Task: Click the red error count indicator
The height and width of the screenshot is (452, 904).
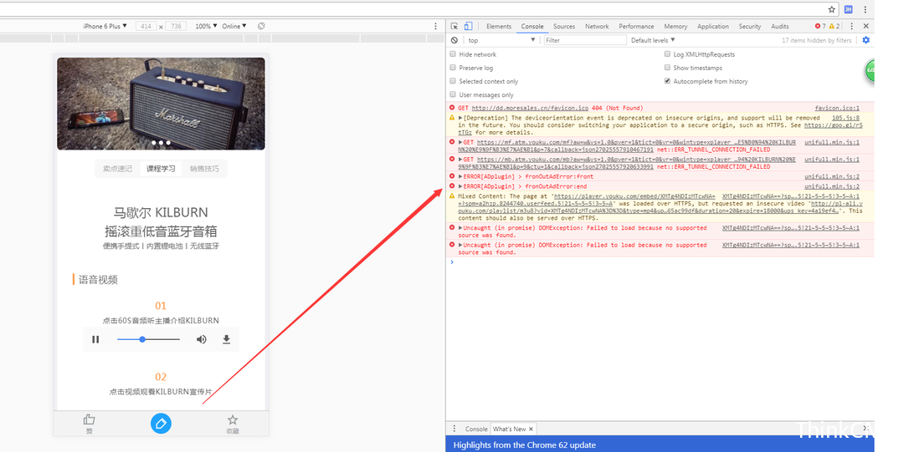Action: pyautogui.click(x=819, y=26)
